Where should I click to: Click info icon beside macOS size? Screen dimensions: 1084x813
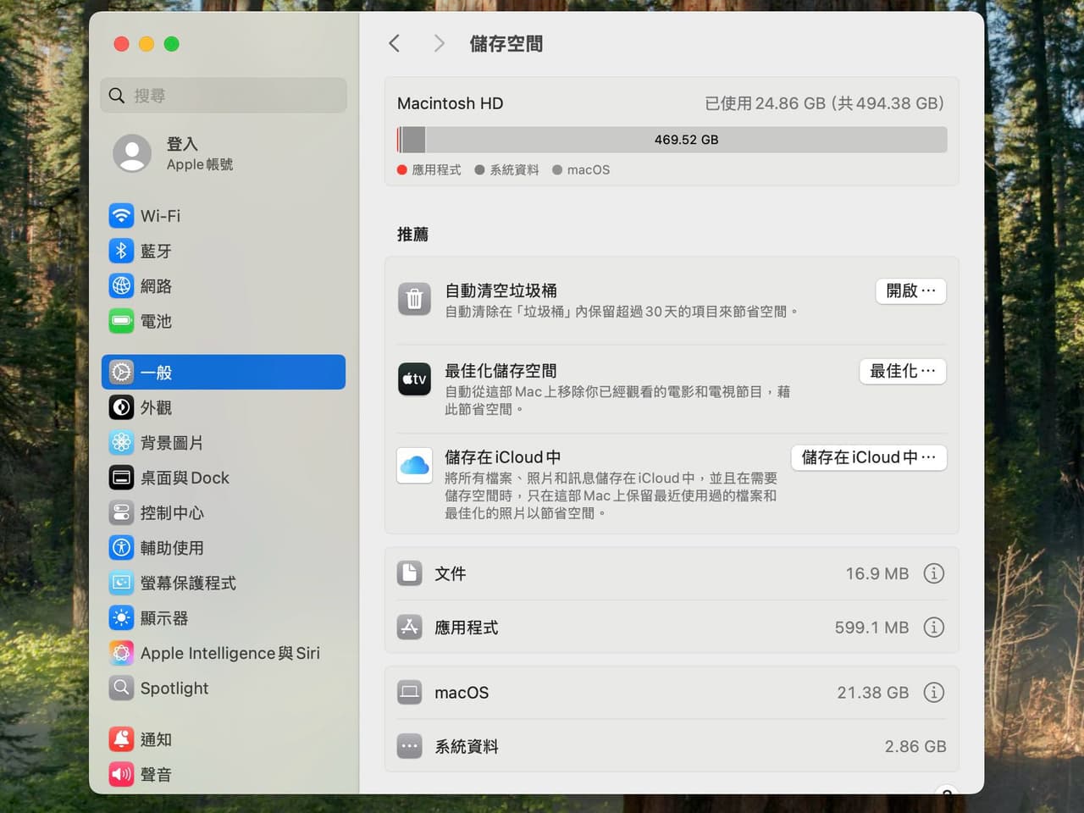click(x=933, y=693)
